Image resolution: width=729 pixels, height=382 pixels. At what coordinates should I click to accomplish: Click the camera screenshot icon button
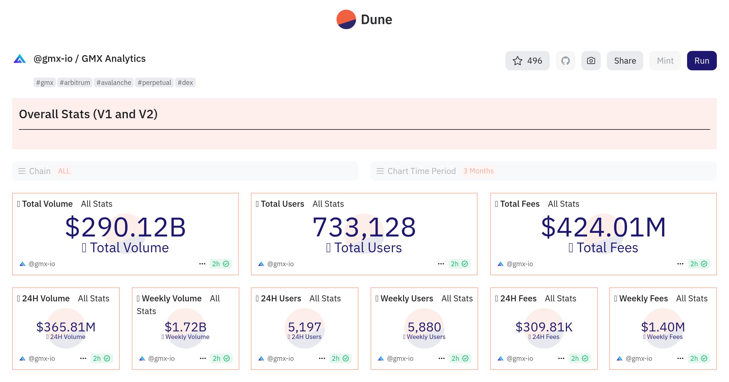coord(591,61)
